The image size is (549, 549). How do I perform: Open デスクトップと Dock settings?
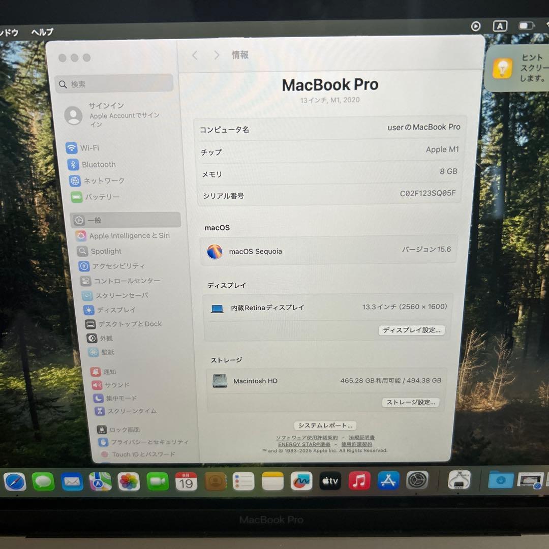tap(124, 324)
